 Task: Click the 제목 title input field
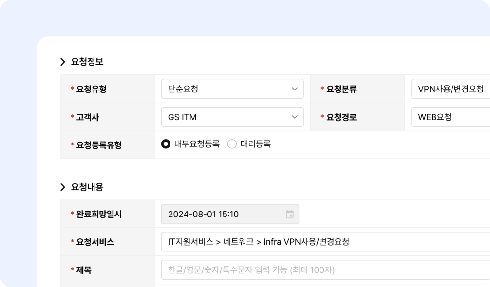(321, 270)
